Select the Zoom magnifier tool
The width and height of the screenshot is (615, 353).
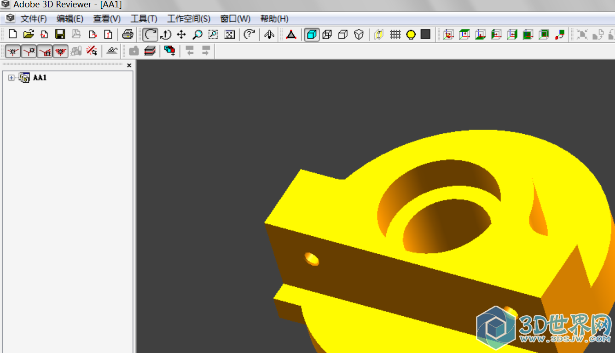click(197, 34)
